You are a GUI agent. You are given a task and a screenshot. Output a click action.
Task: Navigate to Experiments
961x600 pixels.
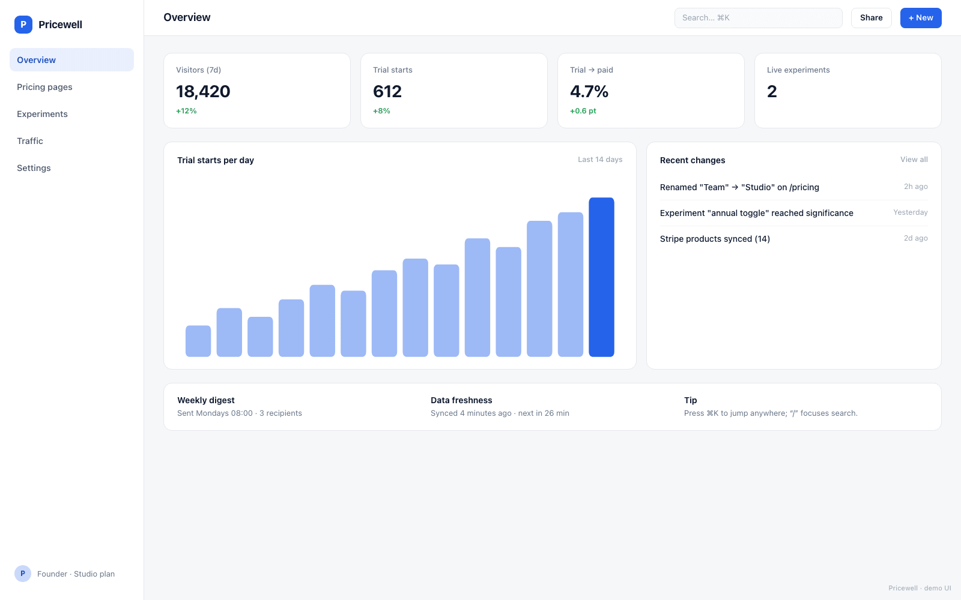[71, 114]
